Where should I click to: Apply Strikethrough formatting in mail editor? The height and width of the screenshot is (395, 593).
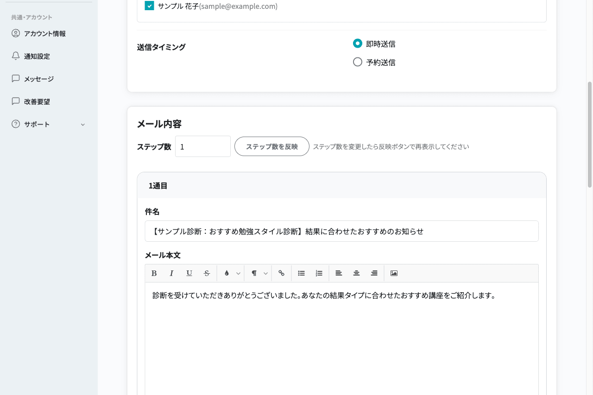pyautogui.click(x=207, y=273)
